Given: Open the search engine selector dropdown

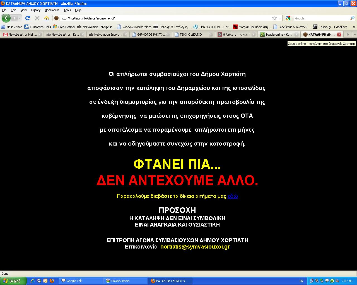Looking at the screenshot, I should click(x=290, y=18).
